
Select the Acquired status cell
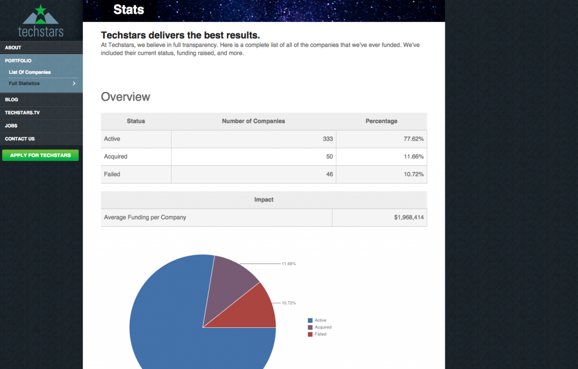[136, 157]
